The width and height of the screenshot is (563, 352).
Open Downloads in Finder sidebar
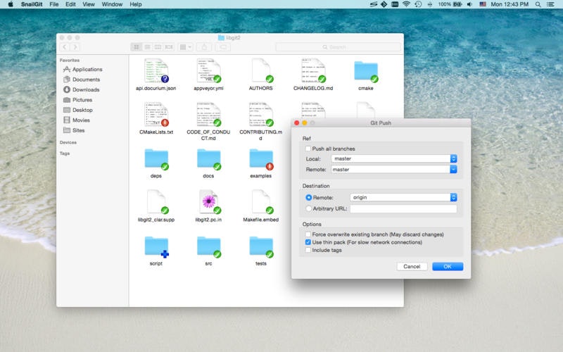pyautogui.click(x=81, y=89)
